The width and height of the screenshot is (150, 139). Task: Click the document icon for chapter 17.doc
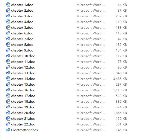tap(8, 96)
